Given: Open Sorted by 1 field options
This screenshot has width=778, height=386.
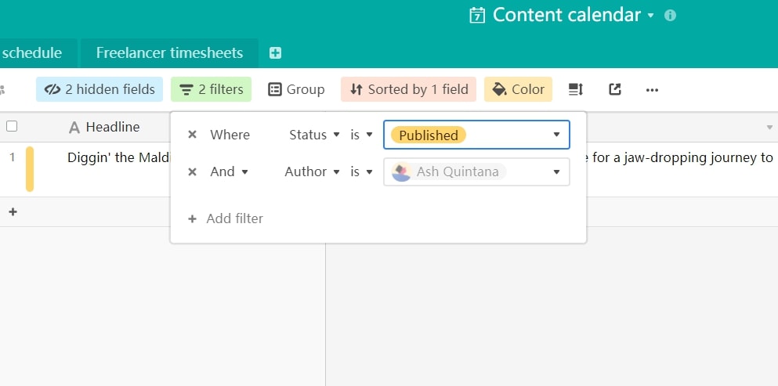Looking at the screenshot, I should [408, 89].
